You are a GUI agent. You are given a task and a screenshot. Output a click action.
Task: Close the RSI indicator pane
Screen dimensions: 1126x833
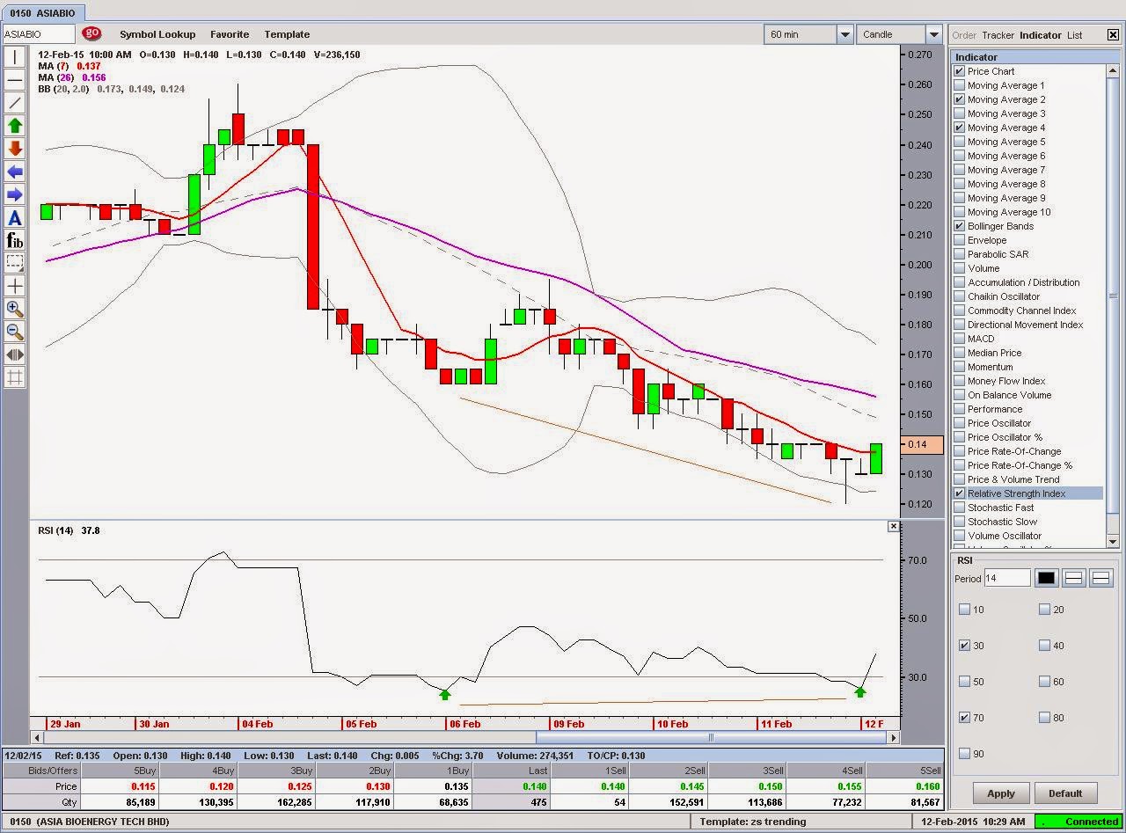tap(893, 526)
